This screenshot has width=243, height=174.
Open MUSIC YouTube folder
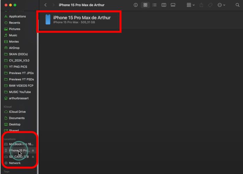(x=20, y=92)
